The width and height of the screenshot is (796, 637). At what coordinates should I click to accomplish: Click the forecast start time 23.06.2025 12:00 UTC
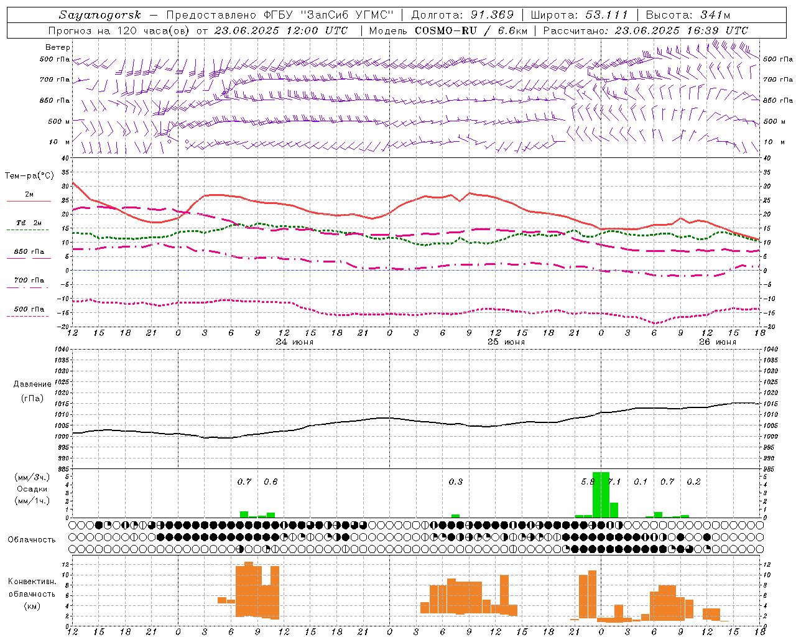pyautogui.click(x=281, y=30)
